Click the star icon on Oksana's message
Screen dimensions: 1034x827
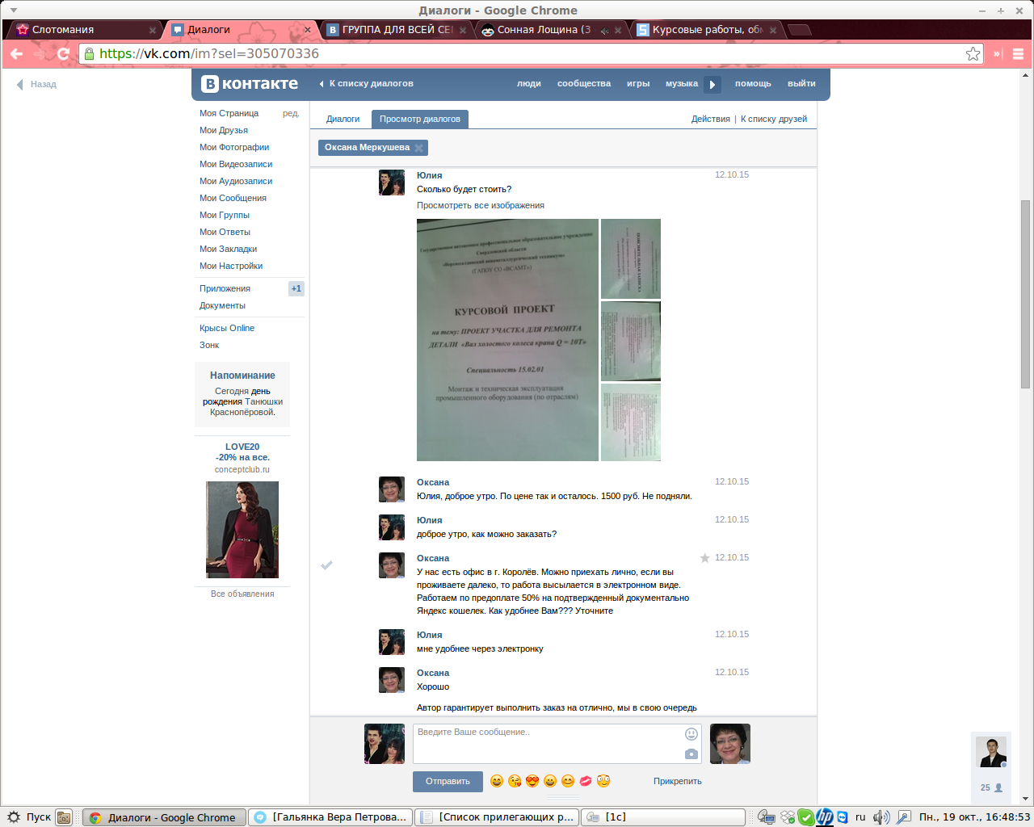pos(704,558)
